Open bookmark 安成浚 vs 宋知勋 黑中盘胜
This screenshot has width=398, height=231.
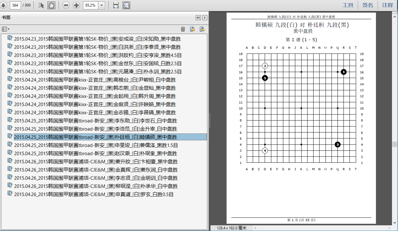[x=97, y=39]
